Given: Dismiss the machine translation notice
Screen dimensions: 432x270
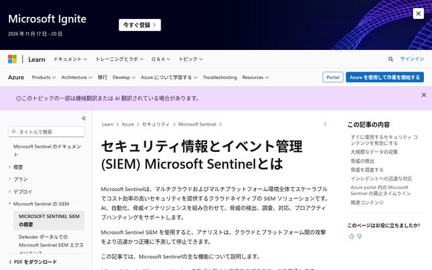Looking at the screenshot, I should pos(423,94).
